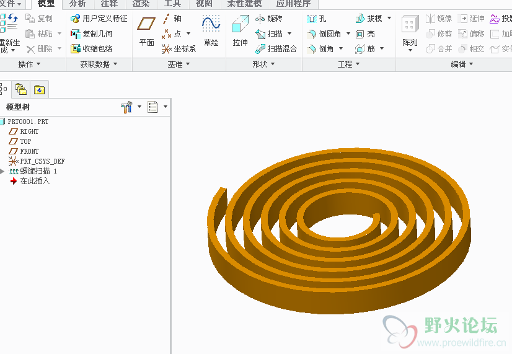Open the Shapes (形状) group dropdown

(x=263, y=64)
